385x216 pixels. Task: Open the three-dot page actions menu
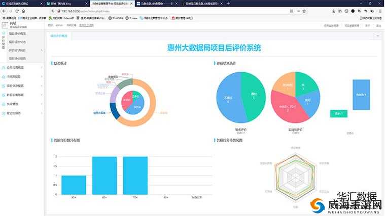point(298,11)
